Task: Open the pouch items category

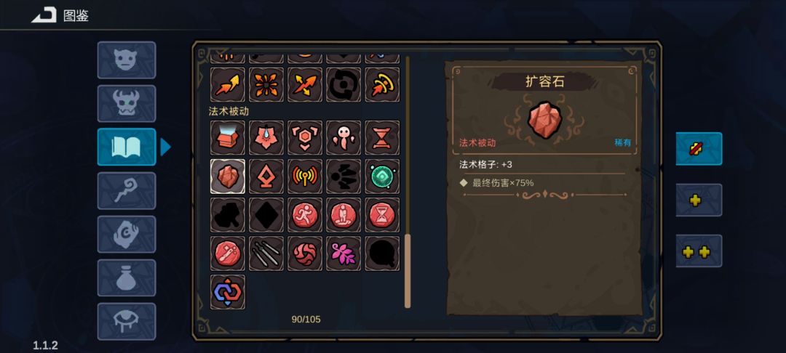Action: 127,277
